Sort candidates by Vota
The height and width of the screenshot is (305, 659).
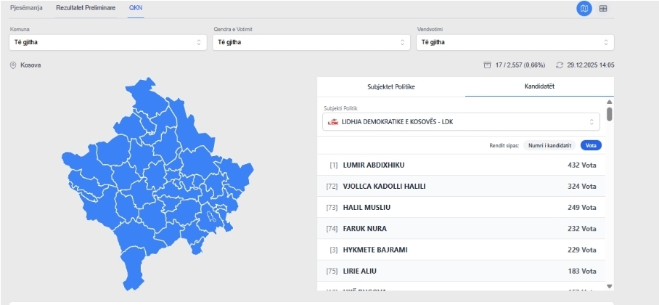[x=591, y=145]
